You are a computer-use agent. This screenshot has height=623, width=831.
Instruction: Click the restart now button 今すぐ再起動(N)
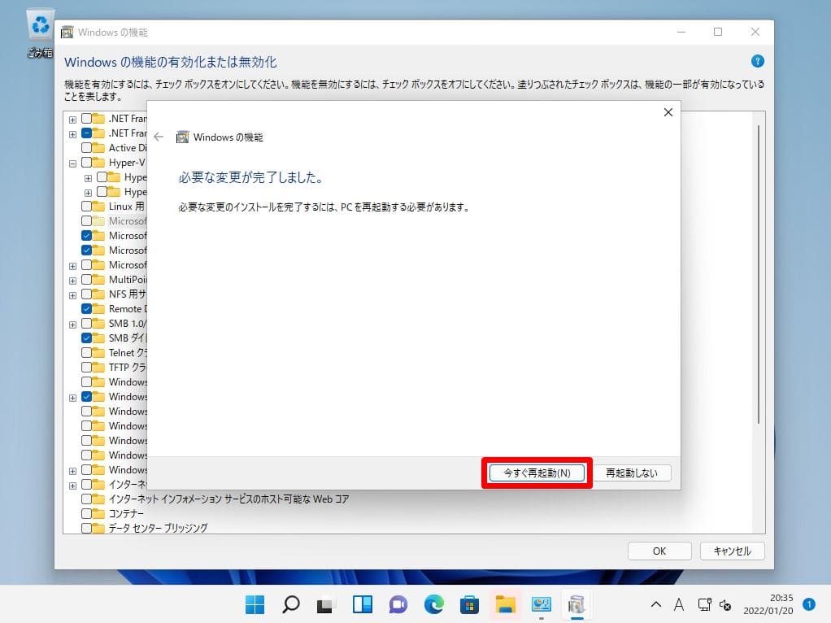tap(537, 473)
